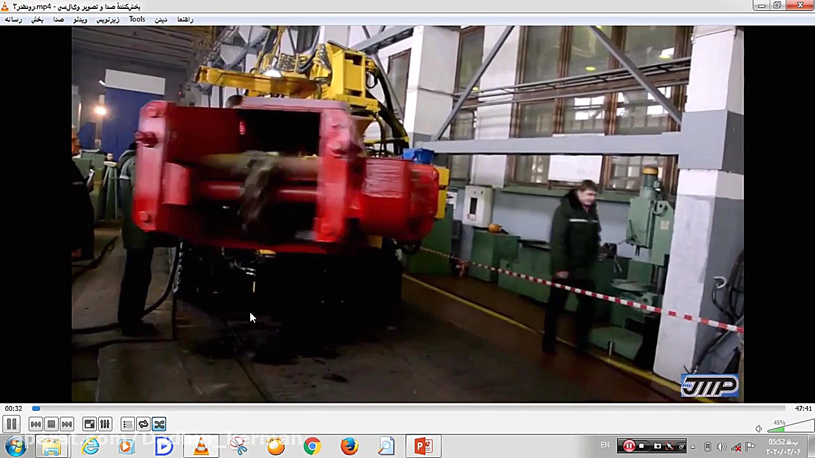The height and width of the screenshot is (458, 815).
Task: Open the زیرنویس (Subtitle) menu
Action: [108, 20]
